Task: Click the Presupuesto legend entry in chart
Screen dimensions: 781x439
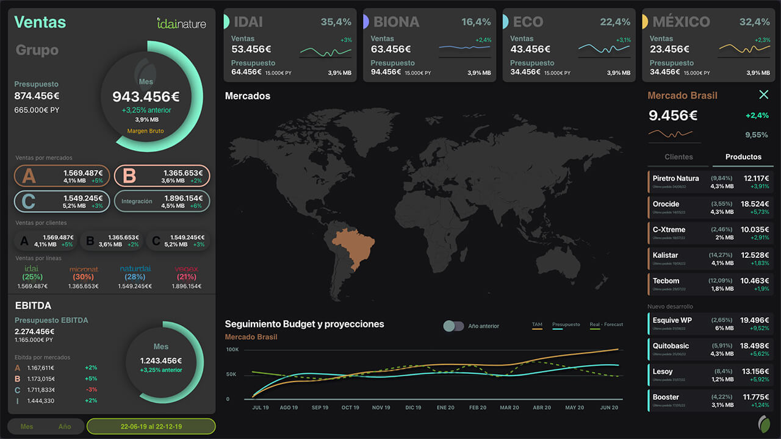Action: [566, 326]
